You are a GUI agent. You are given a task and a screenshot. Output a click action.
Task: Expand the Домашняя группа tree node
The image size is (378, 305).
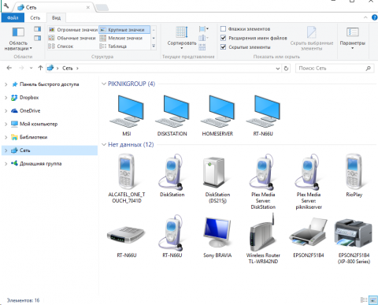coord(6,164)
